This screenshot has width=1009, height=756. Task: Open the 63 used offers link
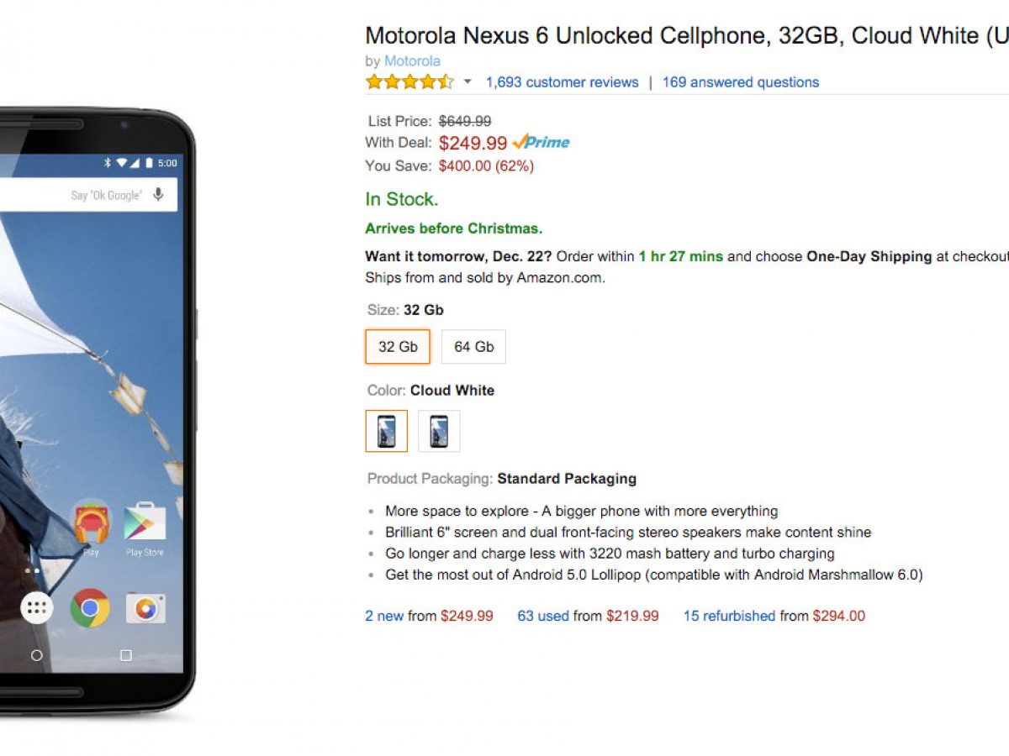542,616
